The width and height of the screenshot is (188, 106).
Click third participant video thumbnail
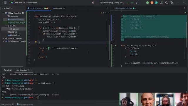tap(165, 99)
